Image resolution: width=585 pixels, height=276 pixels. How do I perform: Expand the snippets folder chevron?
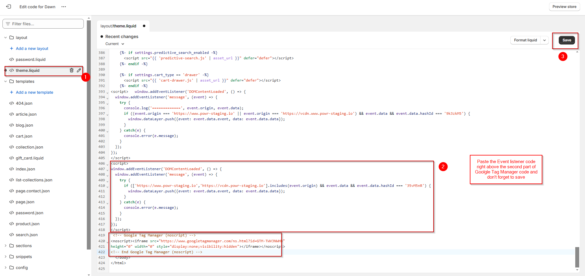click(5, 257)
